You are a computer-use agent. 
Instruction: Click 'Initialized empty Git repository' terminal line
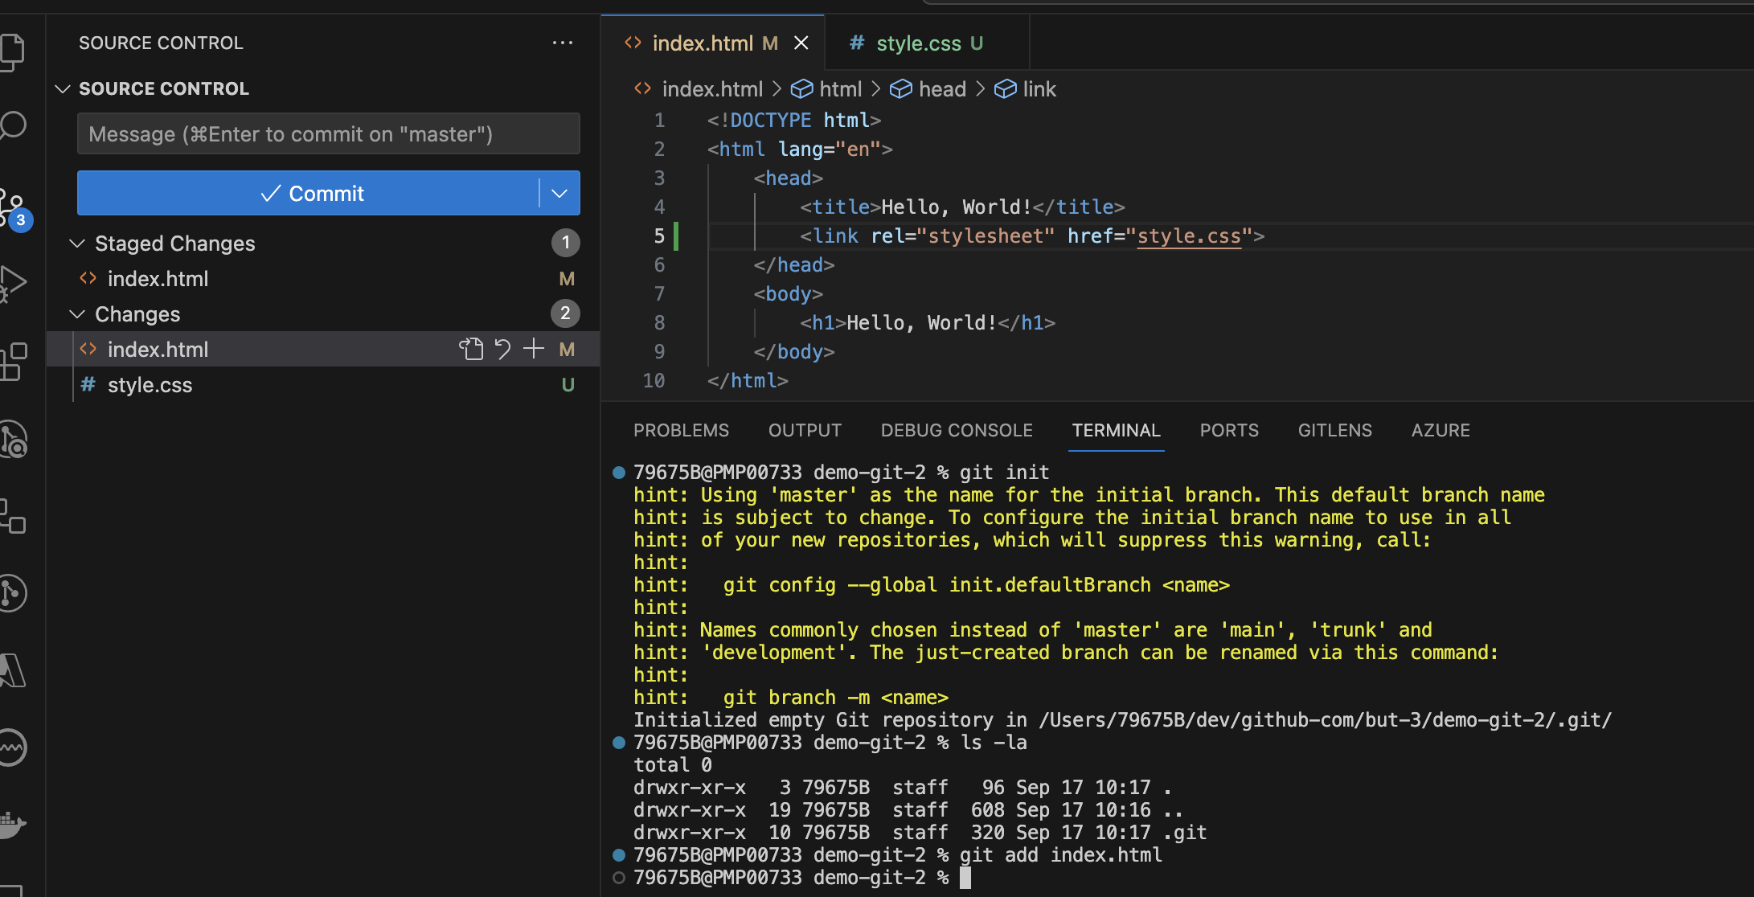click(1123, 720)
